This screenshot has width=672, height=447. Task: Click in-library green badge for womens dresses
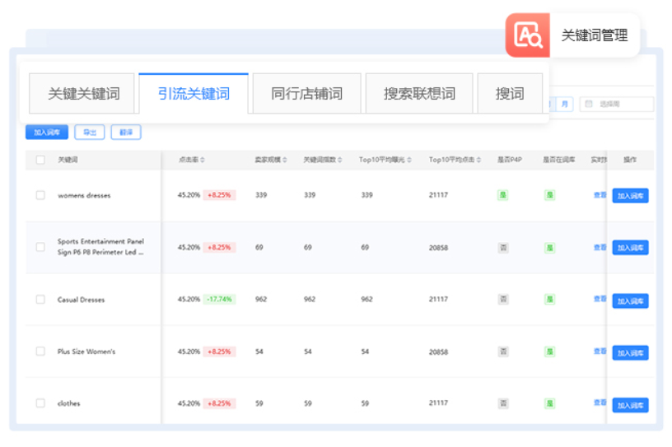tap(550, 195)
